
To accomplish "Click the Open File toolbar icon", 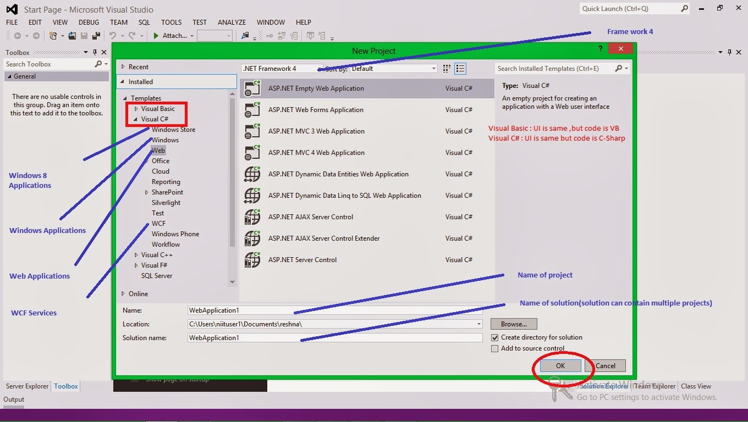I will point(72,36).
